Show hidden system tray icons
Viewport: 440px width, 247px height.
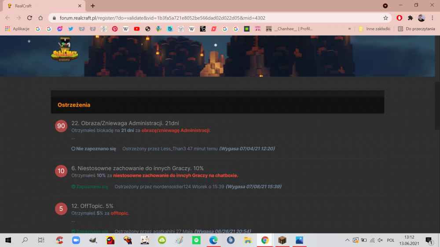347,240
